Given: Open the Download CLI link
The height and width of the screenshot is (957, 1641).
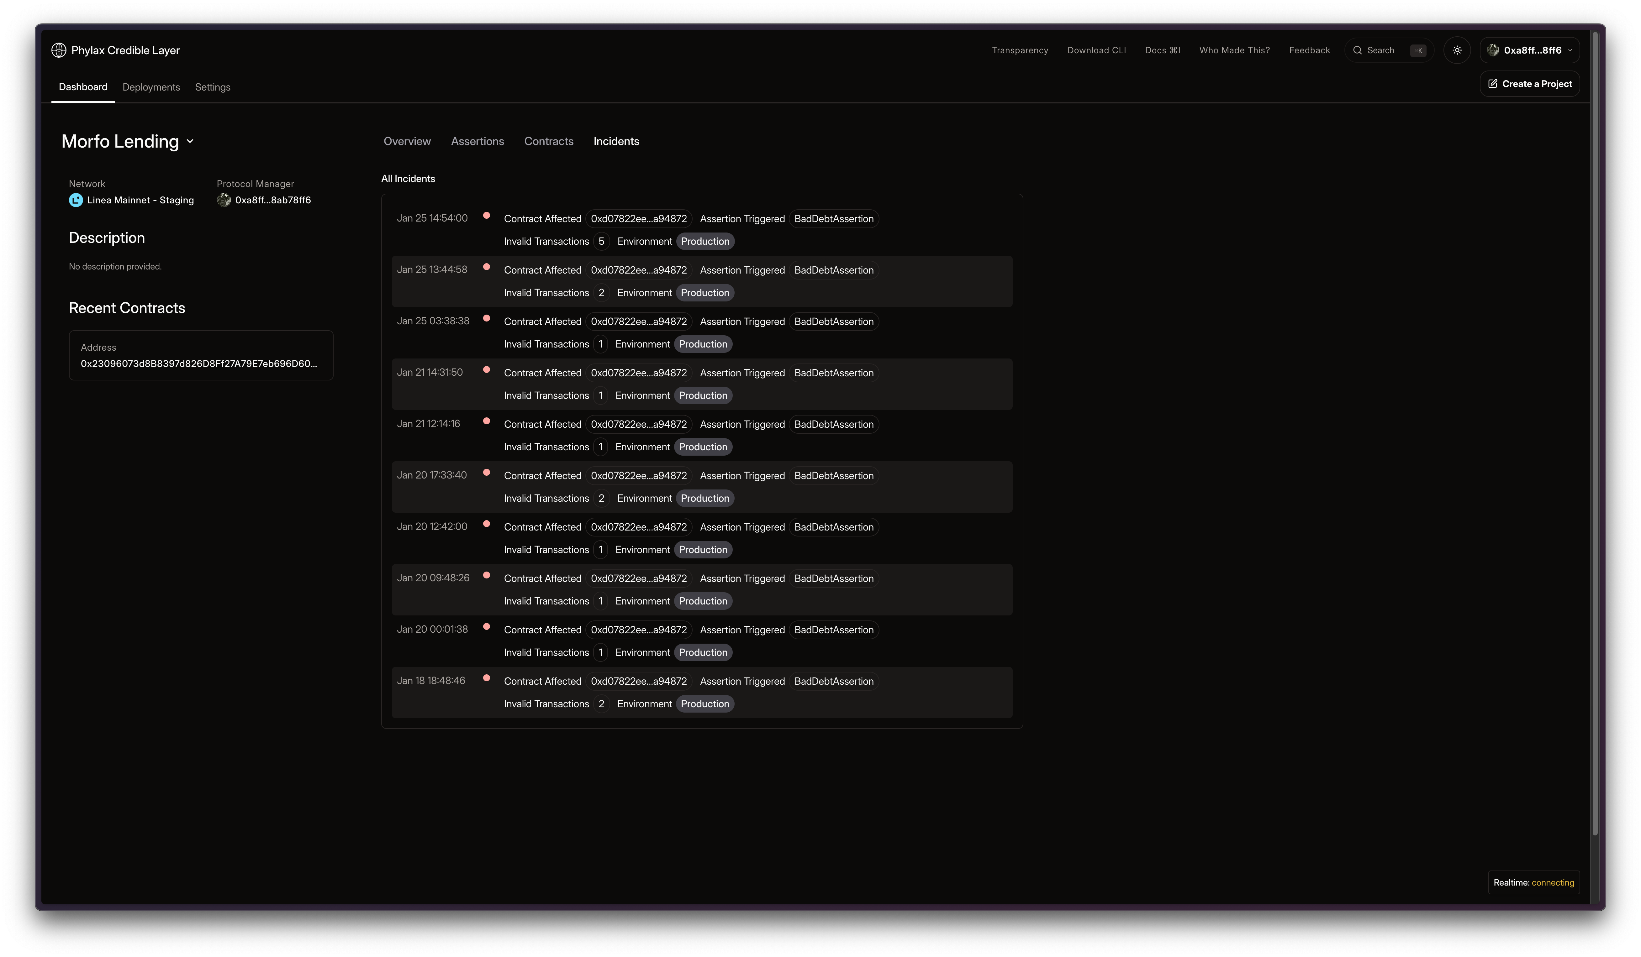Looking at the screenshot, I should 1097,50.
